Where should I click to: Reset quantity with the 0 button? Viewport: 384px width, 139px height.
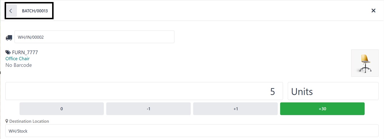tap(62, 109)
